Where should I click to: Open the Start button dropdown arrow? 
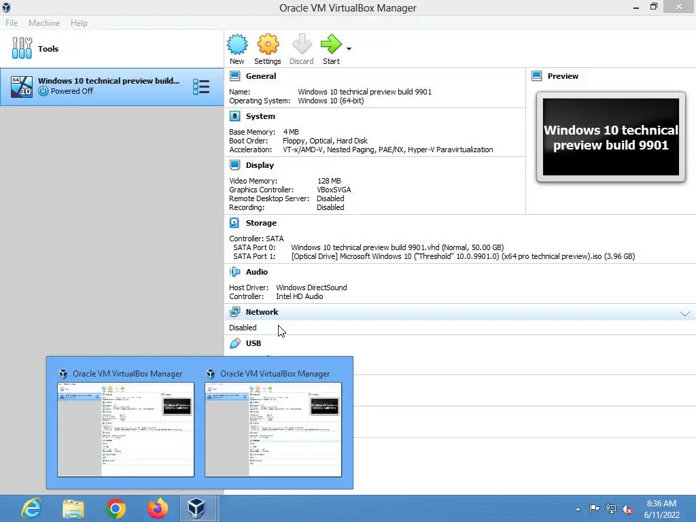click(x=349, y=49)
